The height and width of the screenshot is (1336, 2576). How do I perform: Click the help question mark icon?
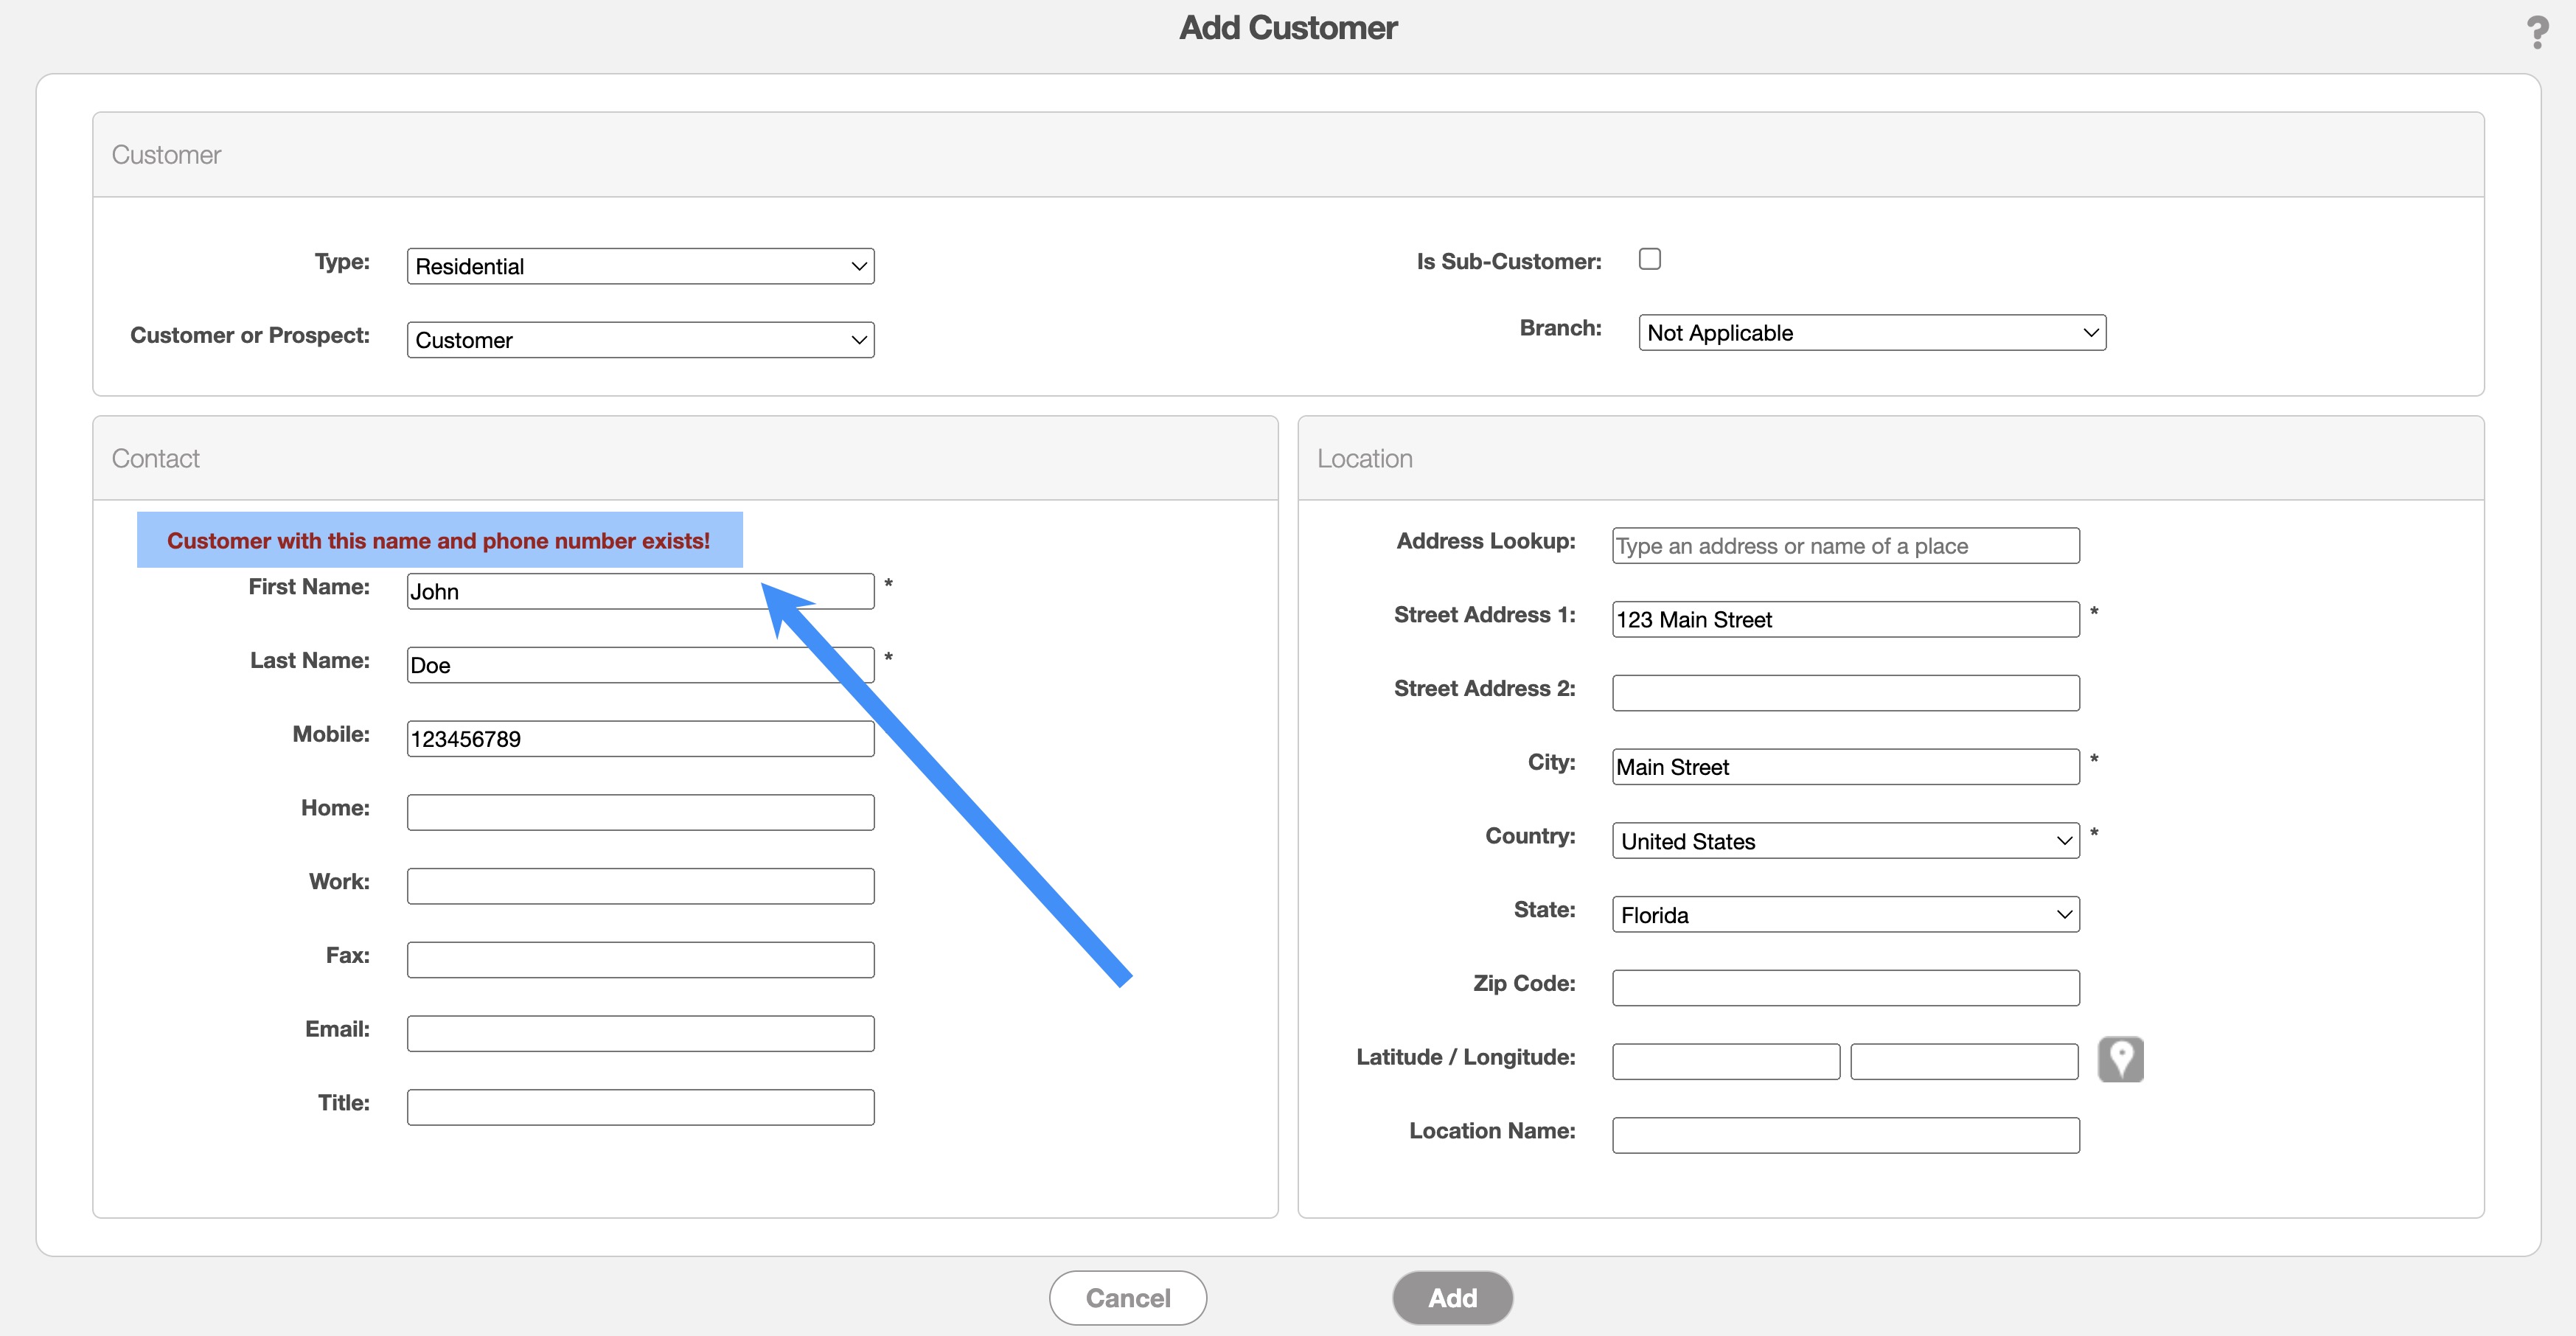click(2536, 33)
